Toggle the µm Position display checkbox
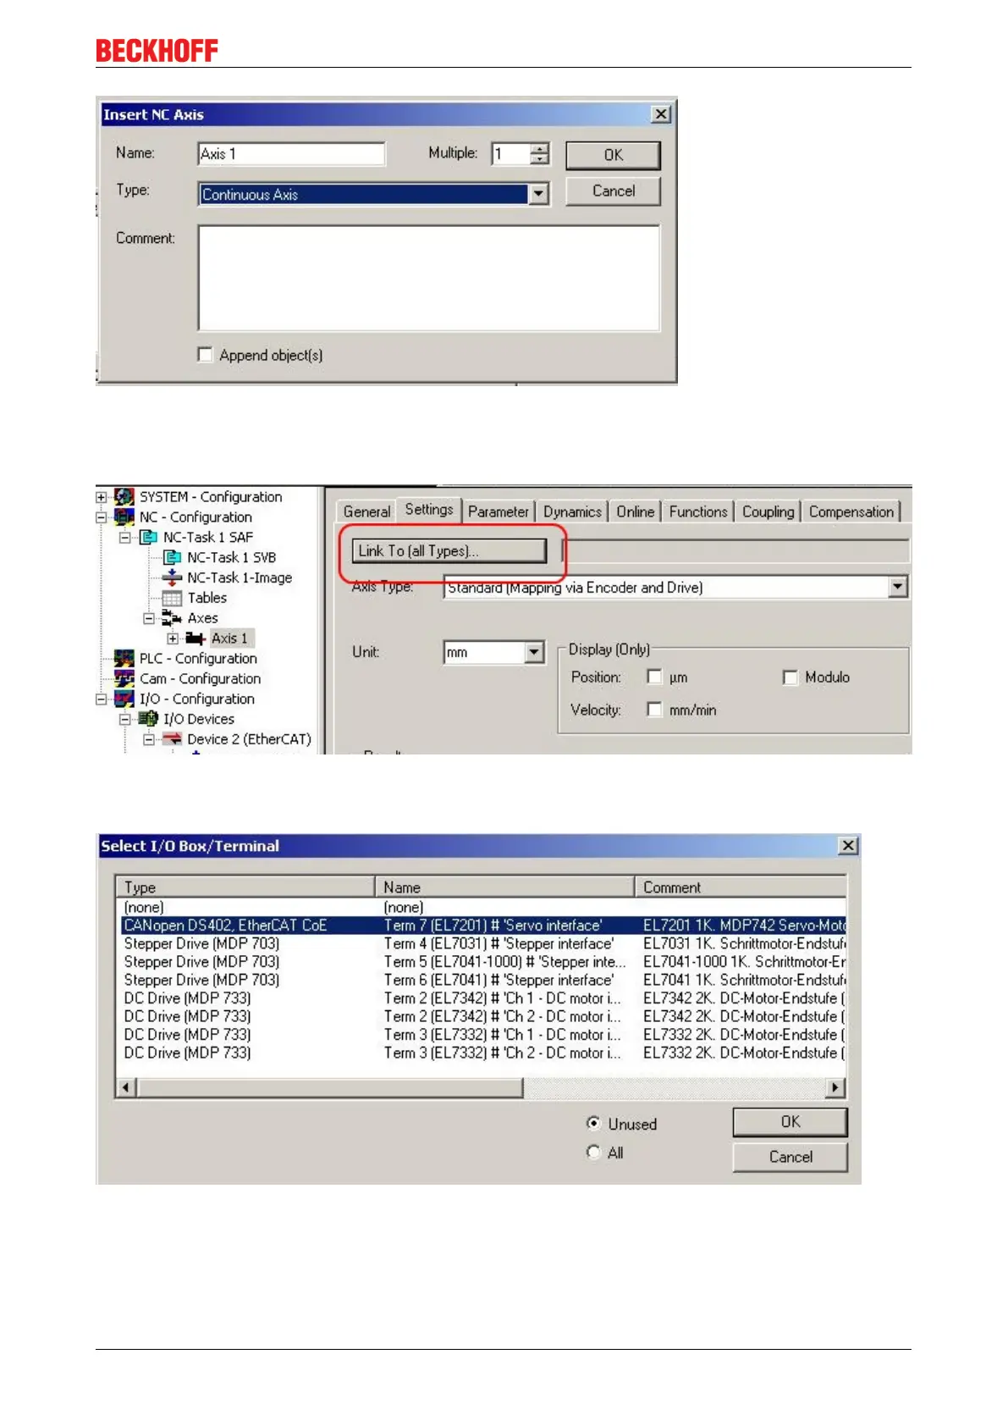Viewport: 1008px width, 1426px height. [654, 677]
